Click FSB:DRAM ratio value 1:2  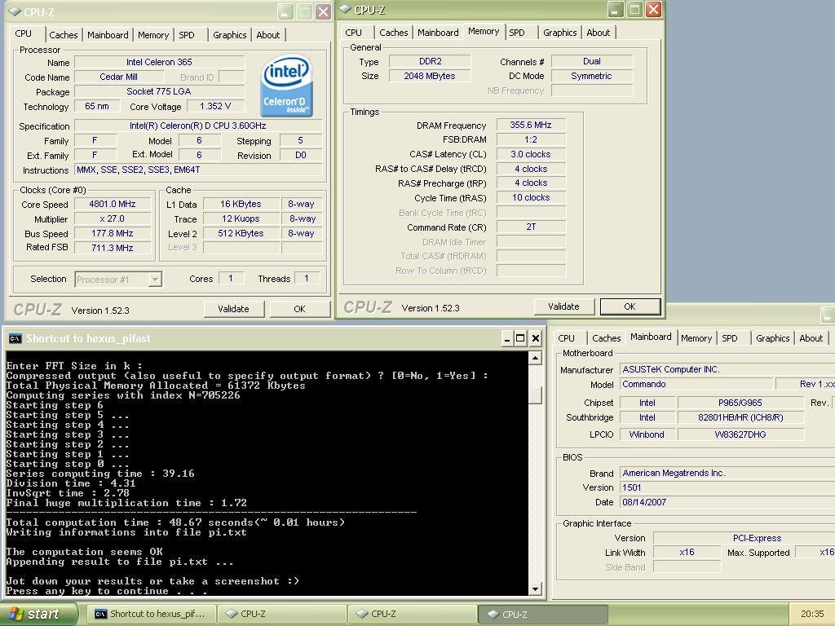tap(530, 139)
